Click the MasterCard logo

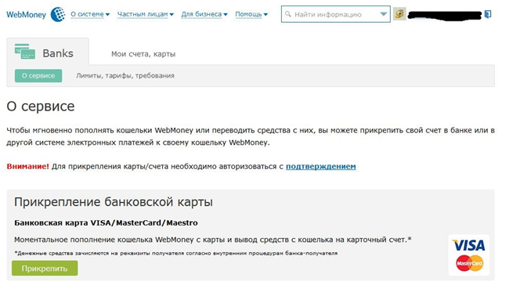coord(469,263)
